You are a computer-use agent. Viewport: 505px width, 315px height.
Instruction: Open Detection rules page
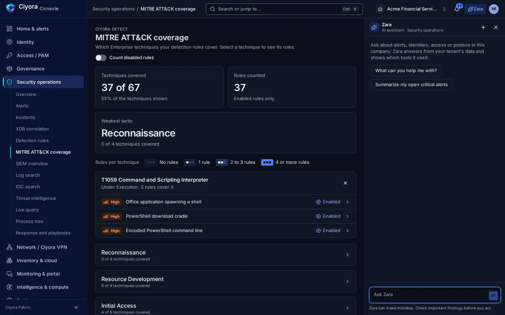click(32, 141)
